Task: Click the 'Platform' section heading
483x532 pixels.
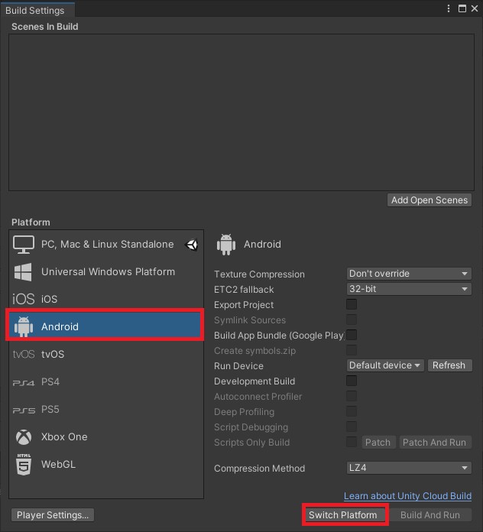Action: point(31,222)
